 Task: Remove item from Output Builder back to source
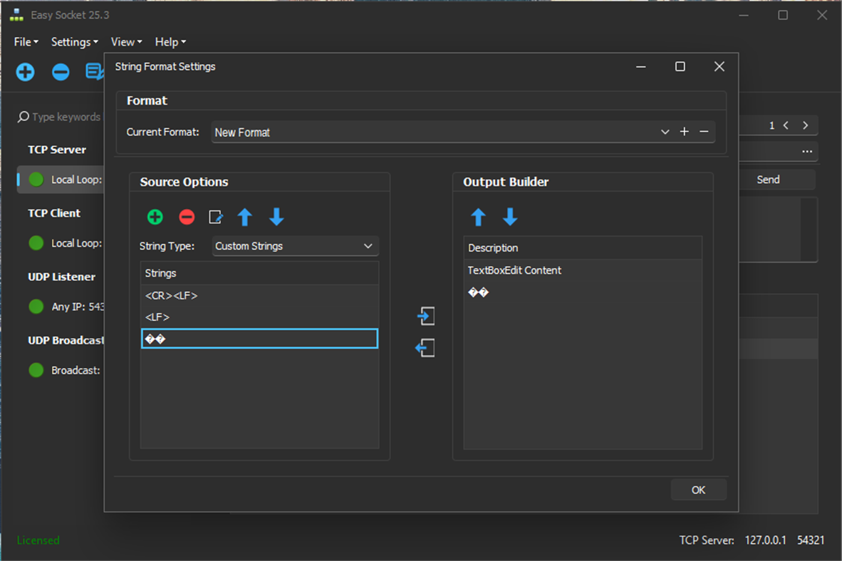(425, 348)
